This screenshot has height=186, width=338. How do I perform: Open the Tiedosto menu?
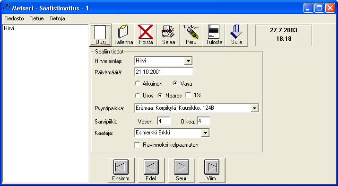tap(14, 18)
